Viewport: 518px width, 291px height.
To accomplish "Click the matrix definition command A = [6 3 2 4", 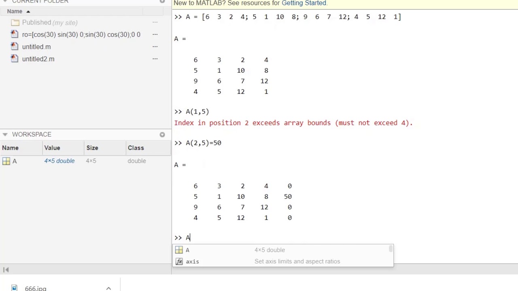I will [293, 17].
